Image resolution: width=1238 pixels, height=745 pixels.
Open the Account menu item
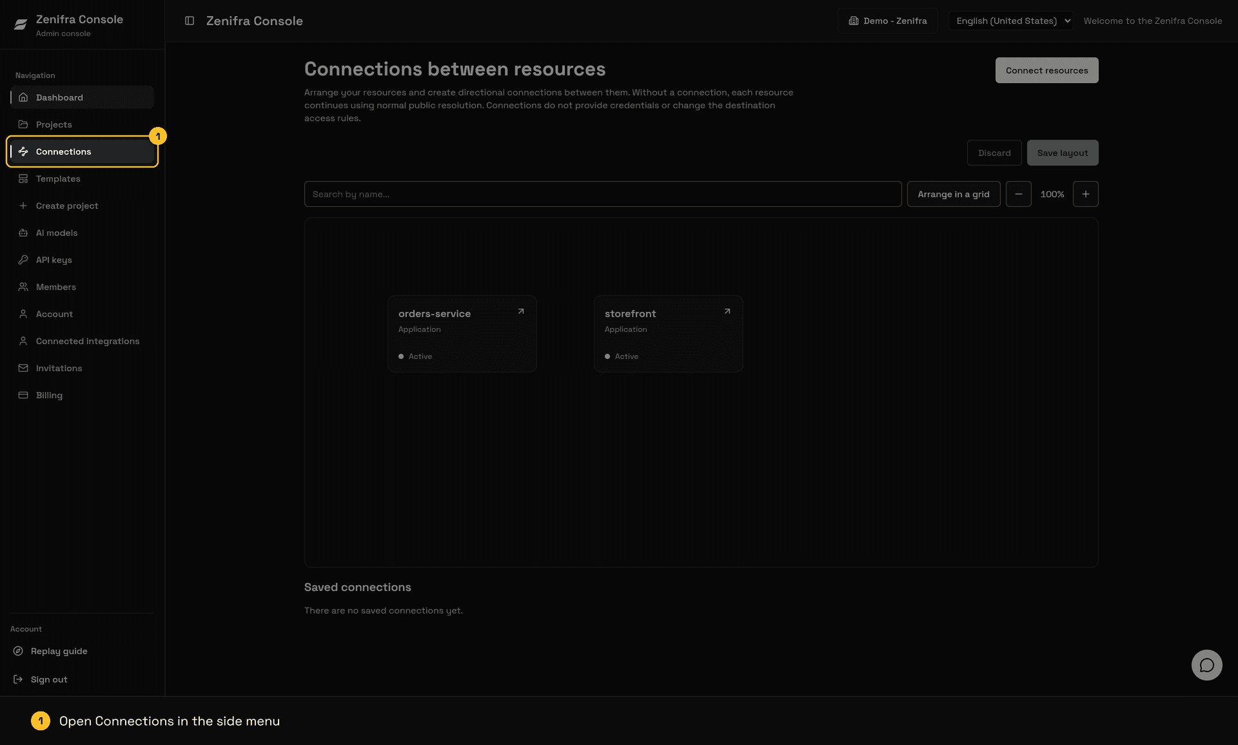pos(83,314)
